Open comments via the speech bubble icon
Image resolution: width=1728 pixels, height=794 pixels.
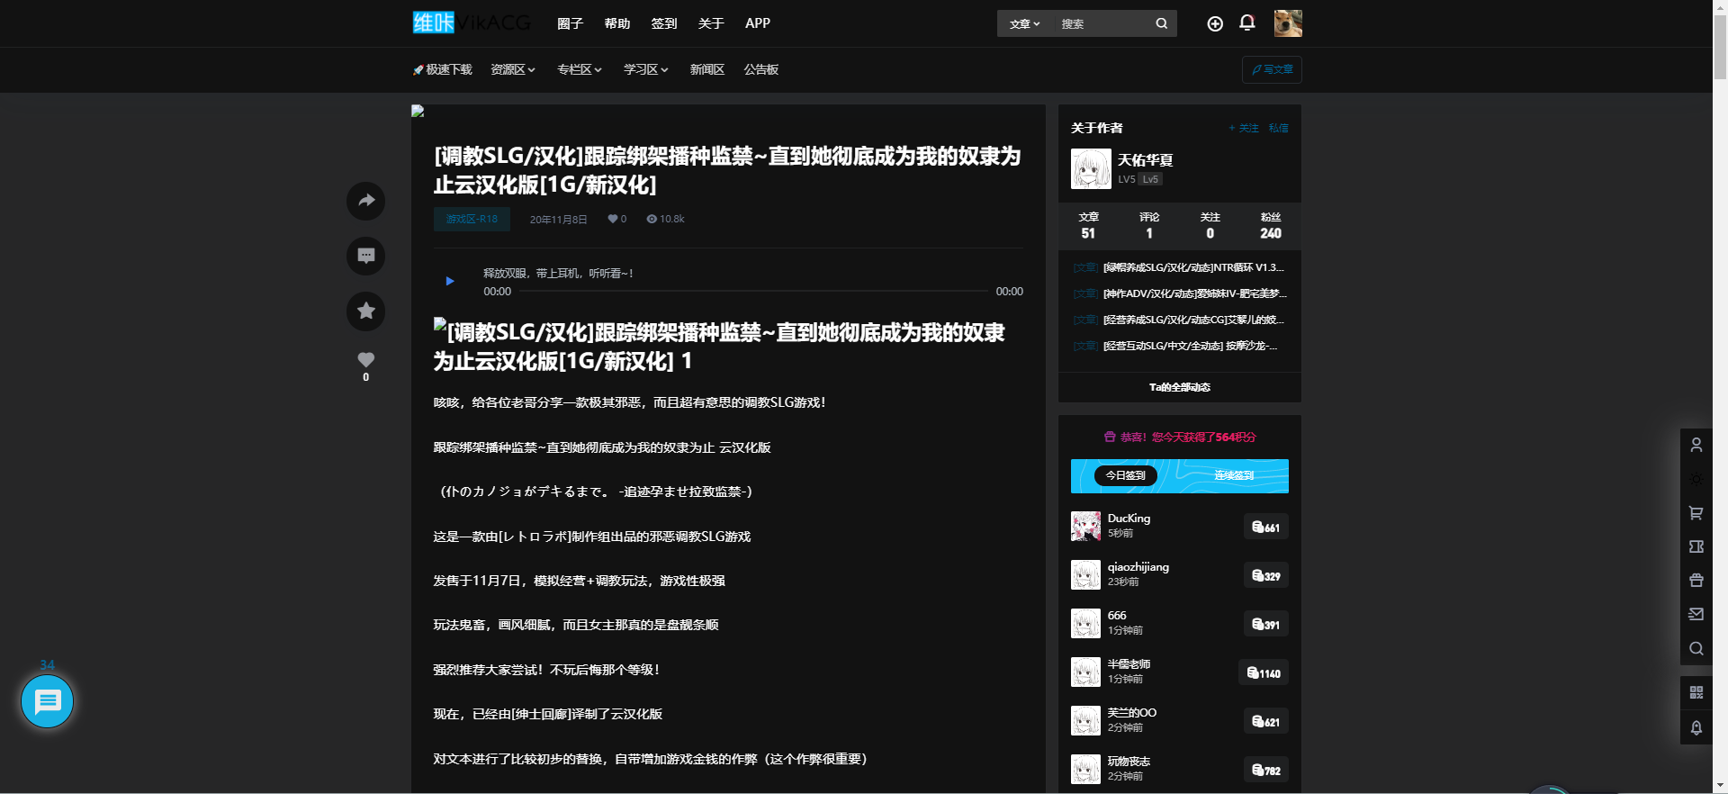[365, 256]
